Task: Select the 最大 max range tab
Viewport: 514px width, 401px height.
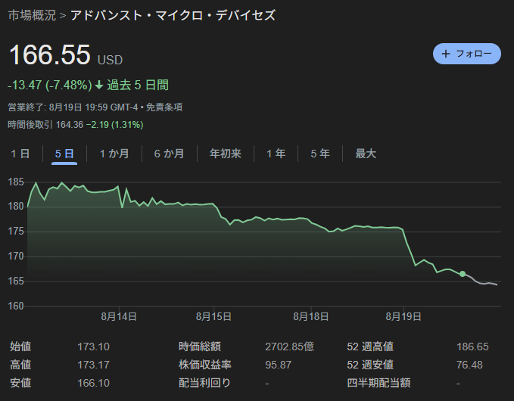Action: (366, 154)
